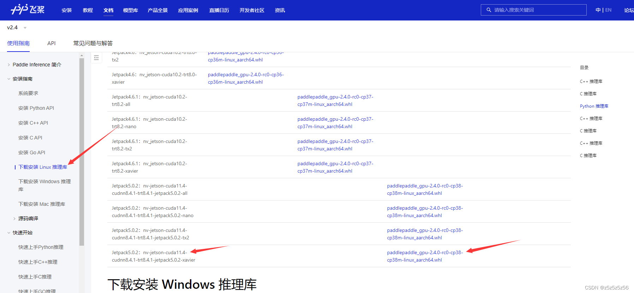634x293 pixels.
Task: Open 资讯 in top navigation
Action: (x=280, y=10)
